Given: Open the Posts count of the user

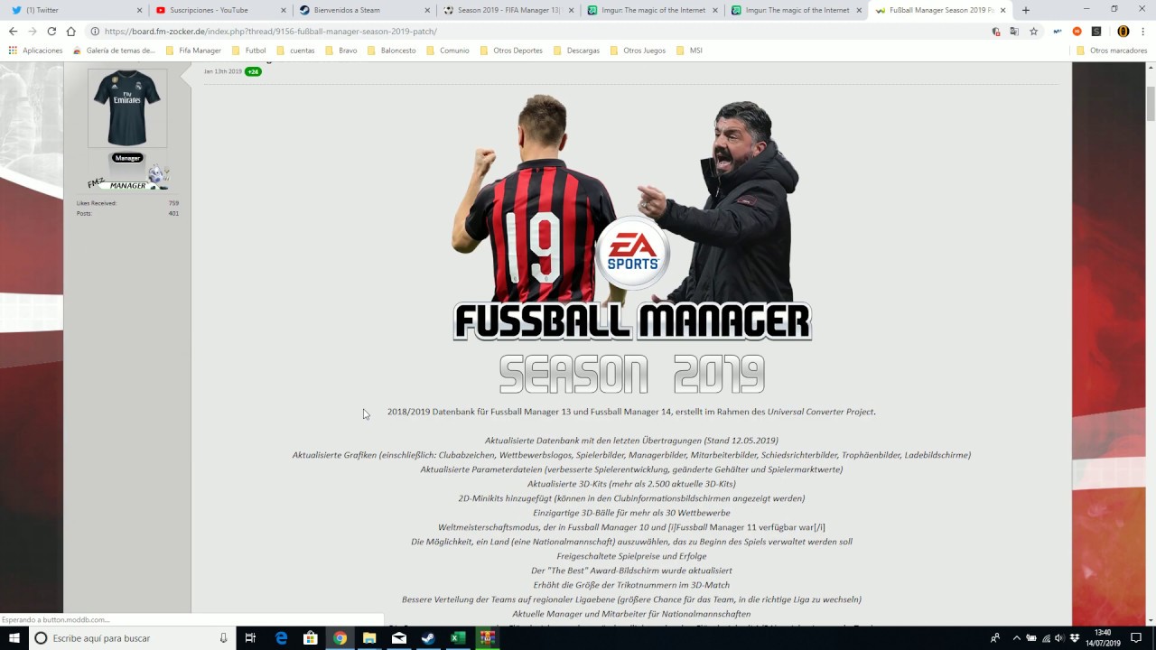Looking at the screenshot, I should (173, 213).
